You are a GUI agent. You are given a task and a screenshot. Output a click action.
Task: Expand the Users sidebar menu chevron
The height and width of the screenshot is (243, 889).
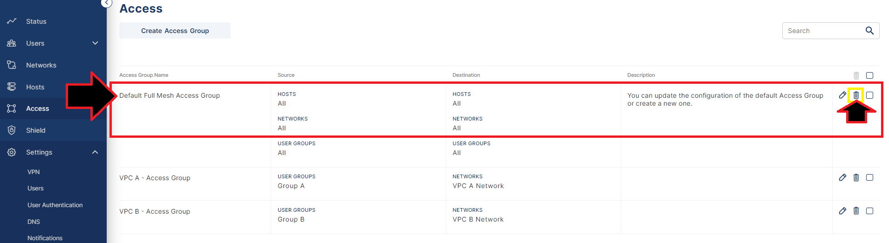(95, 43)
